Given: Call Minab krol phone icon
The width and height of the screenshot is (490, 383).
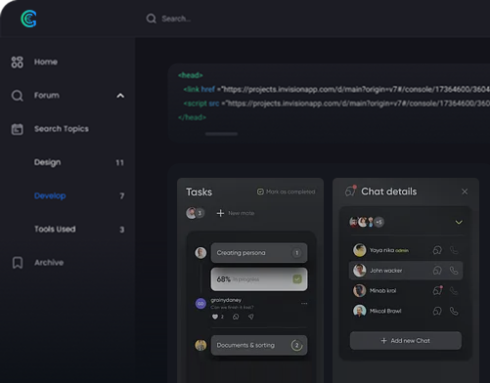Looking at the screenshot, I should 454,290.
